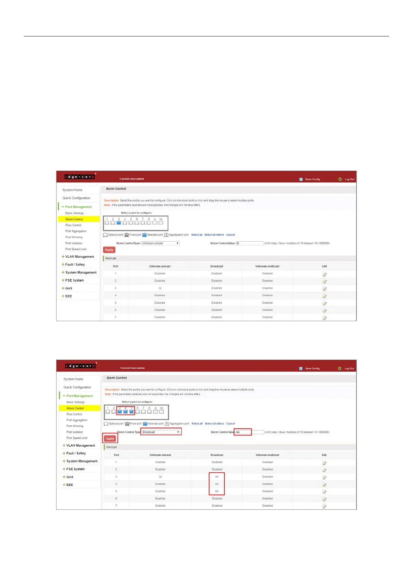Click Broadcast value 64 for port 4
Image resolution: width=413 pixels, height=584 pixels.
coord(217,484)
